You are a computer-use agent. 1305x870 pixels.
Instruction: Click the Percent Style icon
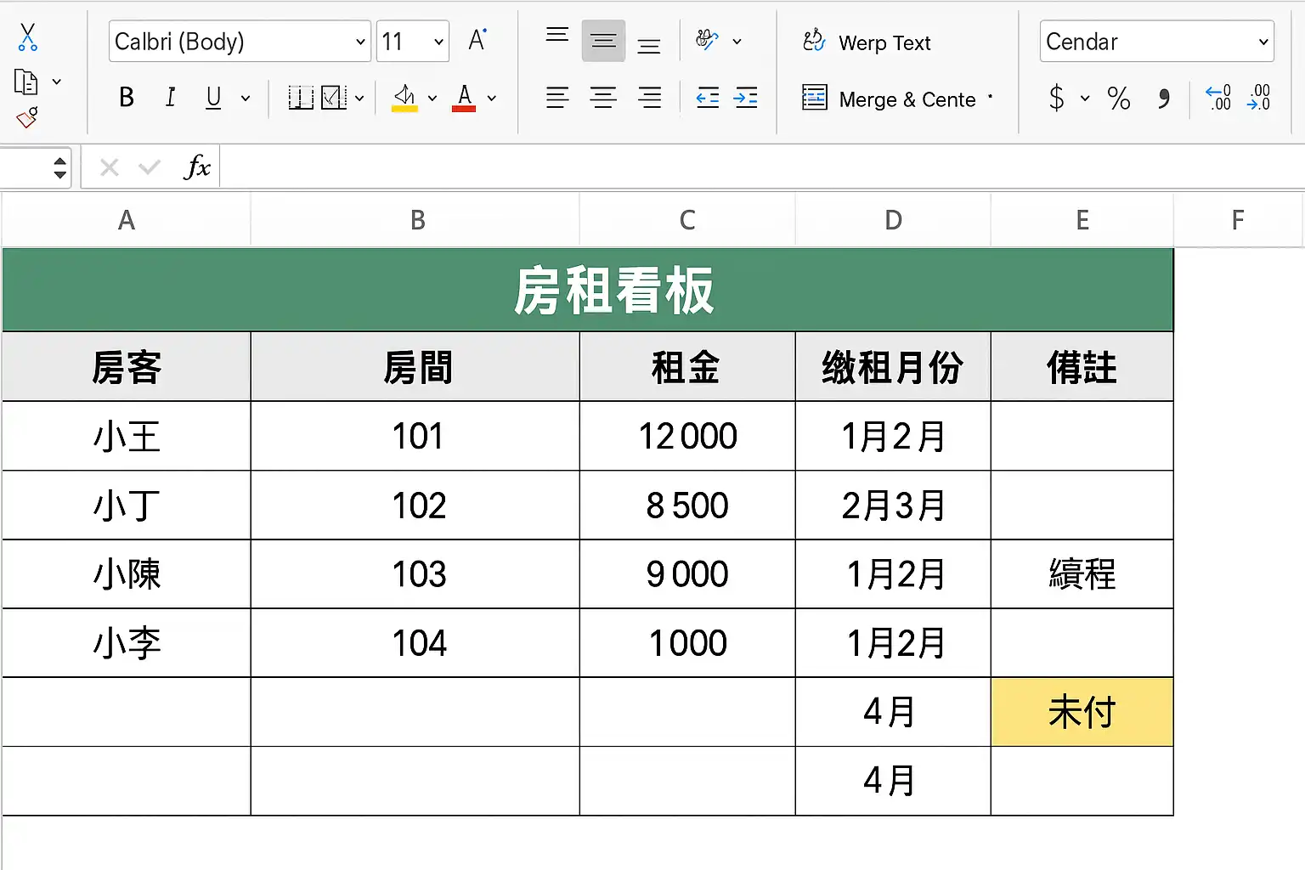1119,99
